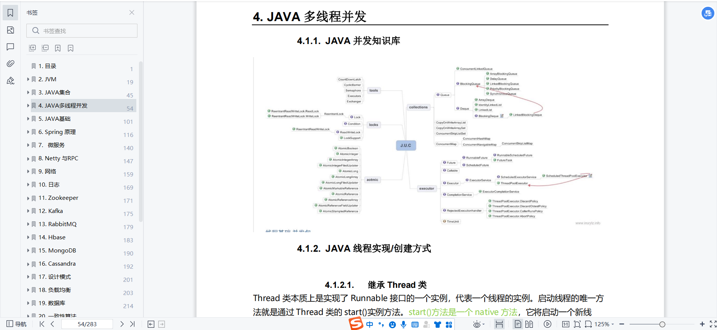Expand the 5. JAVA基础 bookmark
This screenshot has width=717, height=330.
pyautogui.click(x=28, y=119)
